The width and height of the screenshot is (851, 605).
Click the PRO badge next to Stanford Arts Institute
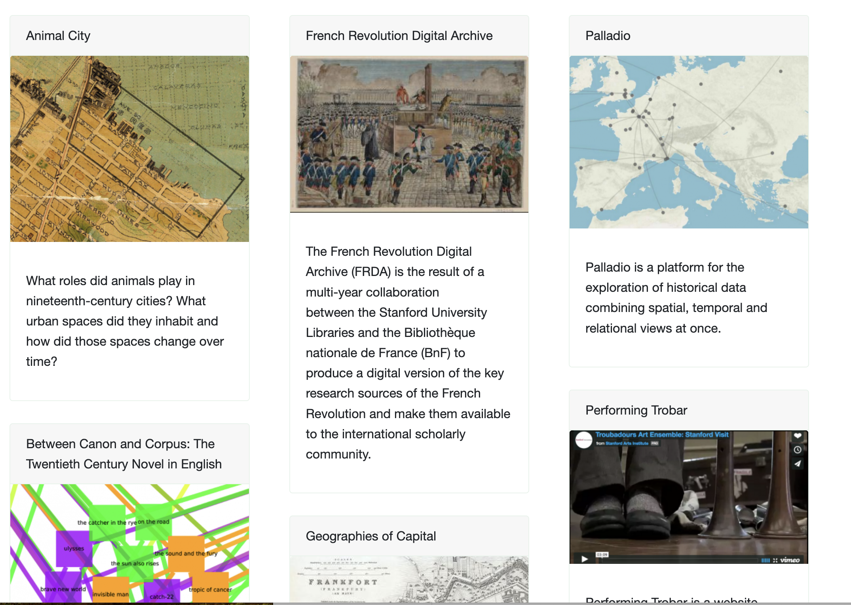[x=655, y=443]
